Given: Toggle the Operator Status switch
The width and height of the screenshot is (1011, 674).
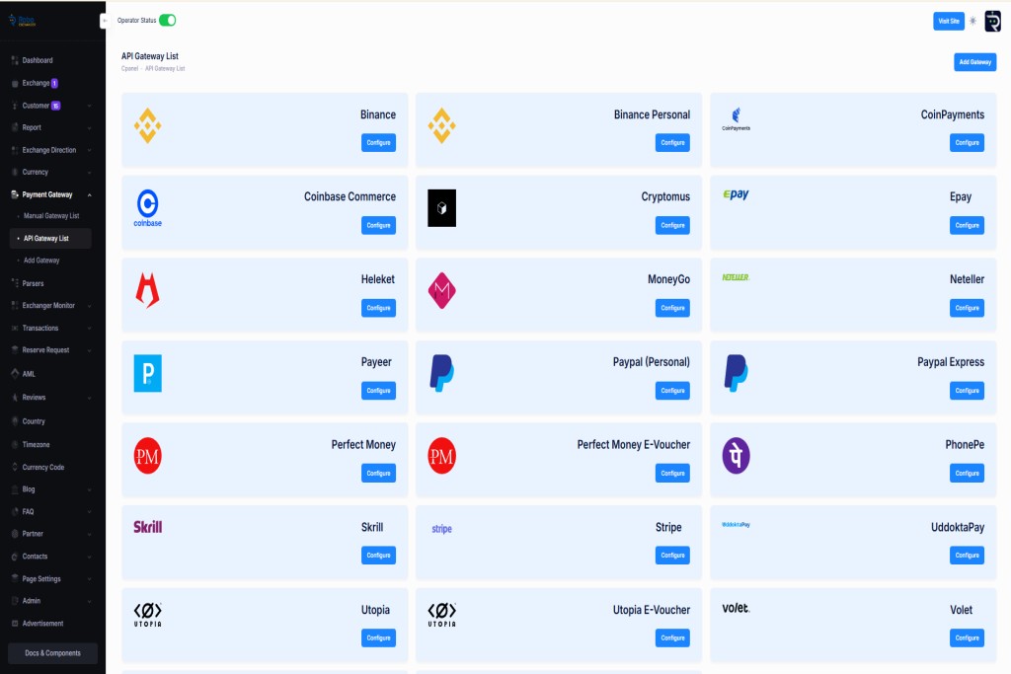Looking at the screenshot, I should pyautogui.click(x=167, y=20).
